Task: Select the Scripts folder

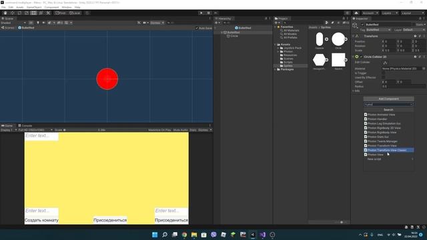Action: click(x=288, y=62)
